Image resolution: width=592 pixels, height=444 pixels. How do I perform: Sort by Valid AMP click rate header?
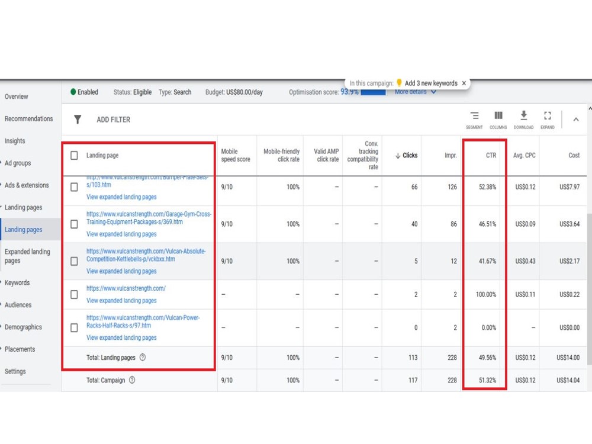tap(326, 155)
